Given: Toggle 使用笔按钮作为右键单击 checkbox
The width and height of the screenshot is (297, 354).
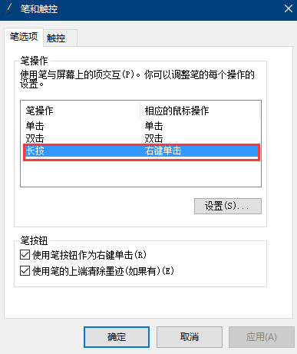Looking at the screenshot, I should tap(25, 255).
